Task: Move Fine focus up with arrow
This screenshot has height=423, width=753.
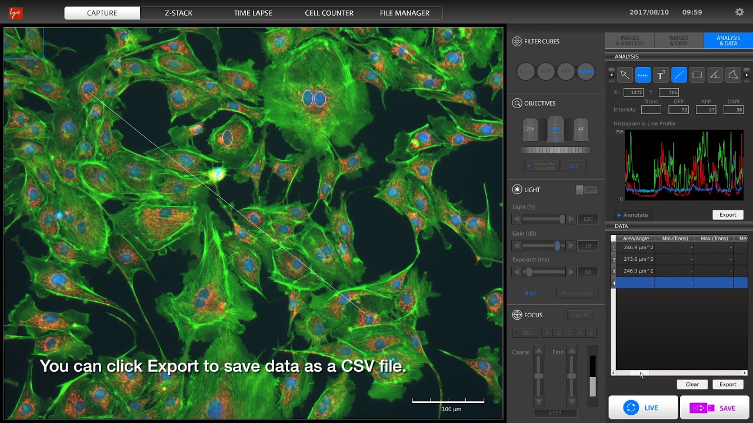Action: (x=571, y=351)
